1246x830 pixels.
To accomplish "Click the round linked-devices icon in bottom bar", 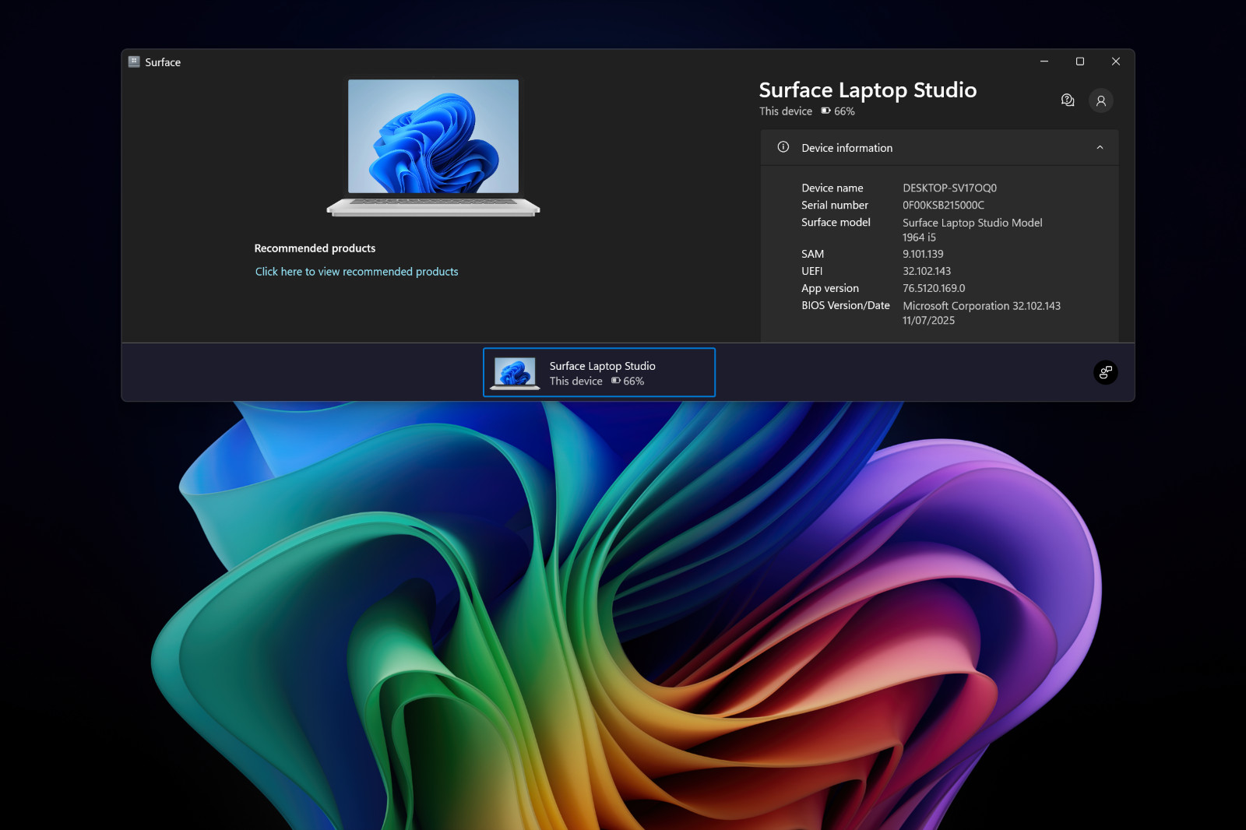I will coord(1106,372).
